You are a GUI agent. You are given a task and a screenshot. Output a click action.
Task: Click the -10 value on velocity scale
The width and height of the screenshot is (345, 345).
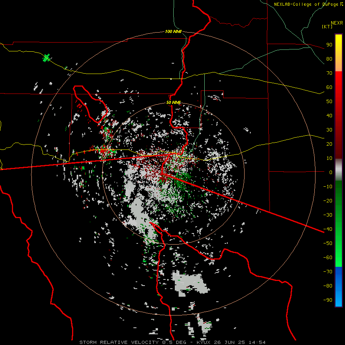(x=328, y=187)
